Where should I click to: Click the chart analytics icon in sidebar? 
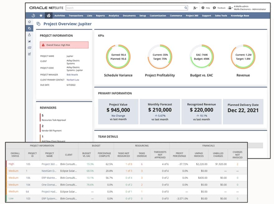tap(30, 41)
